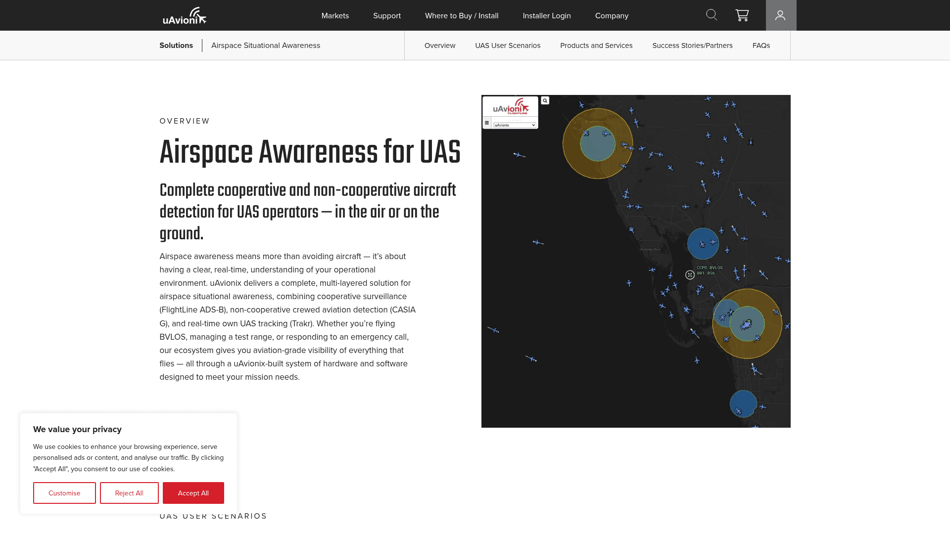Jump to Success Stories/Partners section

click(x=692, y=45)
